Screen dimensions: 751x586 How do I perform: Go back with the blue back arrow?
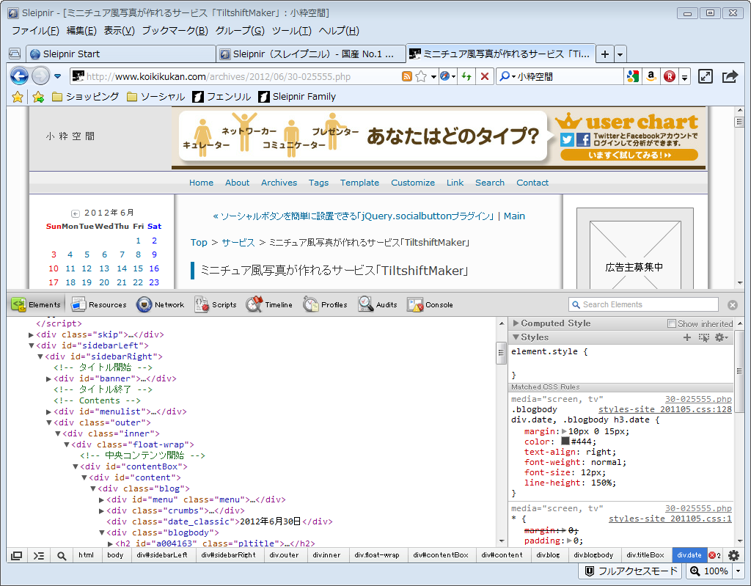point(19,76)
